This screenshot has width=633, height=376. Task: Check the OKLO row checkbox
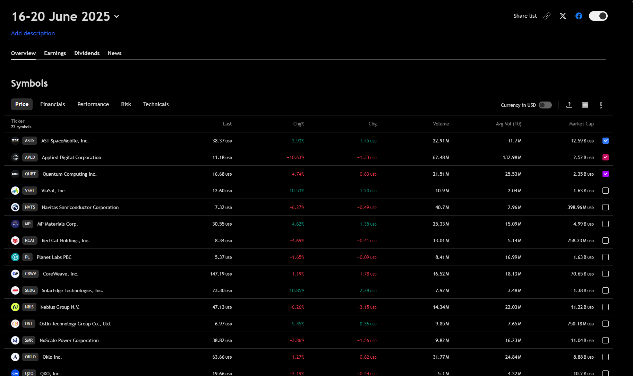pos(606,357)
